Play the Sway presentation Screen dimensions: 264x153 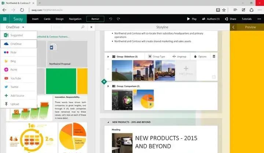(192, 19)
